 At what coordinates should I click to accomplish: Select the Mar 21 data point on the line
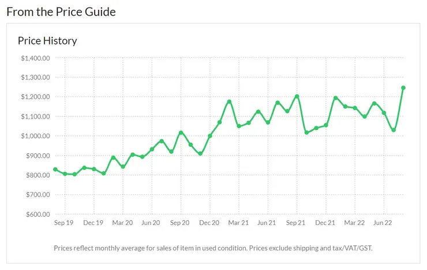239,126
